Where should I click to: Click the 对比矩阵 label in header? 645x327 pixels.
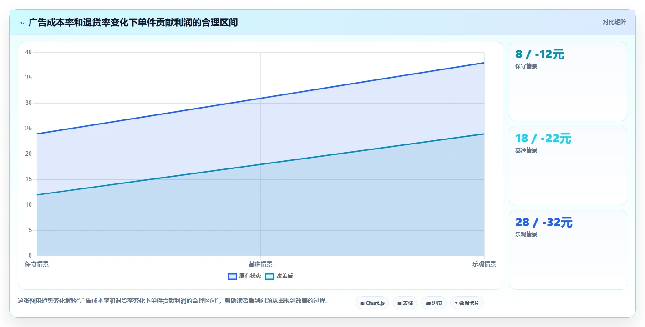pos(615,22)
